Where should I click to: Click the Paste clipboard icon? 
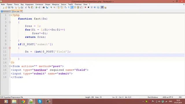[x=32, y=8]
